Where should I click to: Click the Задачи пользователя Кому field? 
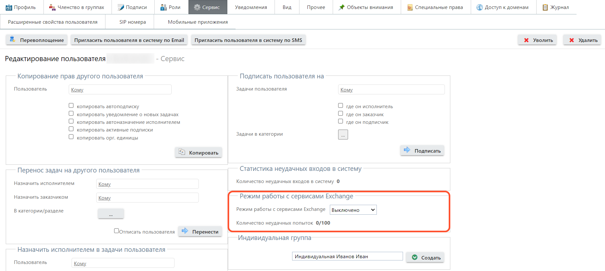(x=391, y=90)
